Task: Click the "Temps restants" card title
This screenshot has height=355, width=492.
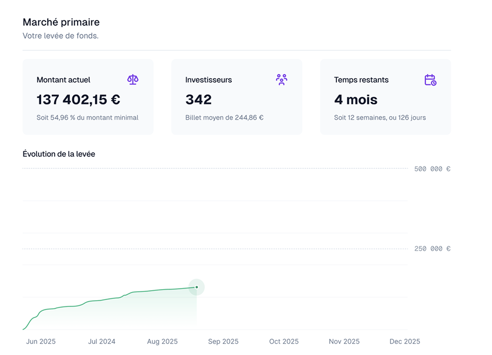Action: [x=361, y=80]
